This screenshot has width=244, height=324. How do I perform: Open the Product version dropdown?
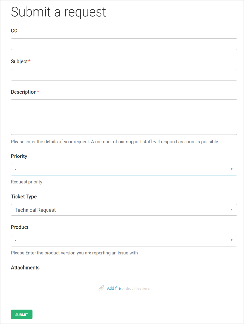124,240
